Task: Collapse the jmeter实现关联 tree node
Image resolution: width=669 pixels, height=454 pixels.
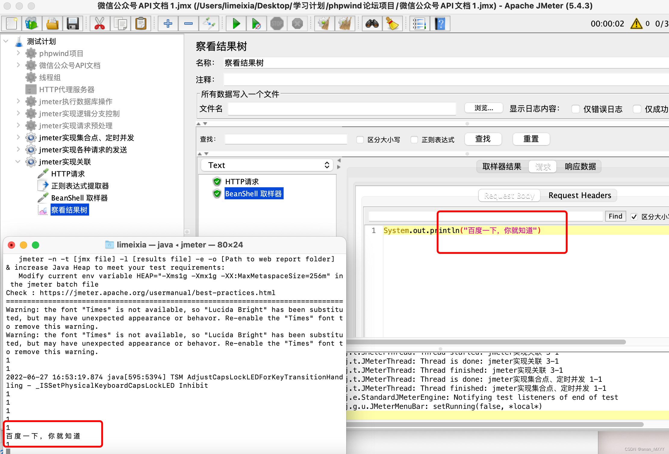Action: click(18, 162)
